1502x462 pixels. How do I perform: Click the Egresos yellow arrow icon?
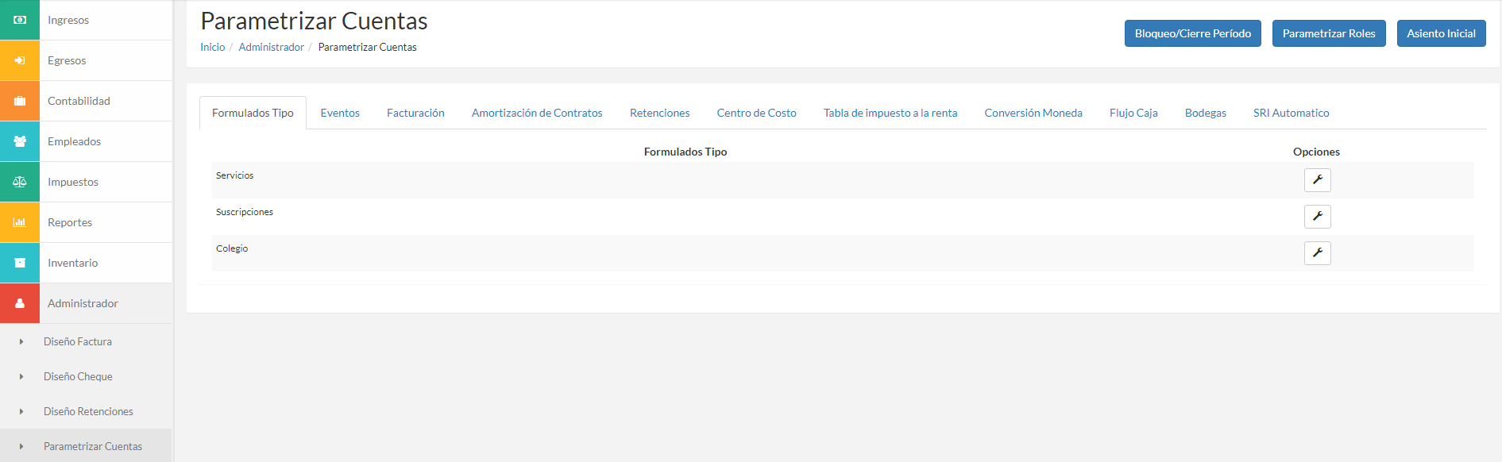coord(20,60)
